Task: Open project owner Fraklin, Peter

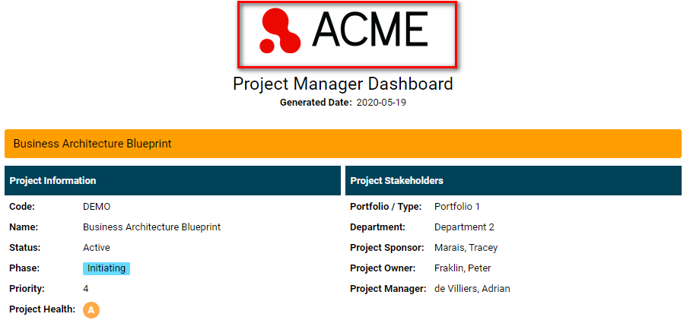Action: [463, 268]
